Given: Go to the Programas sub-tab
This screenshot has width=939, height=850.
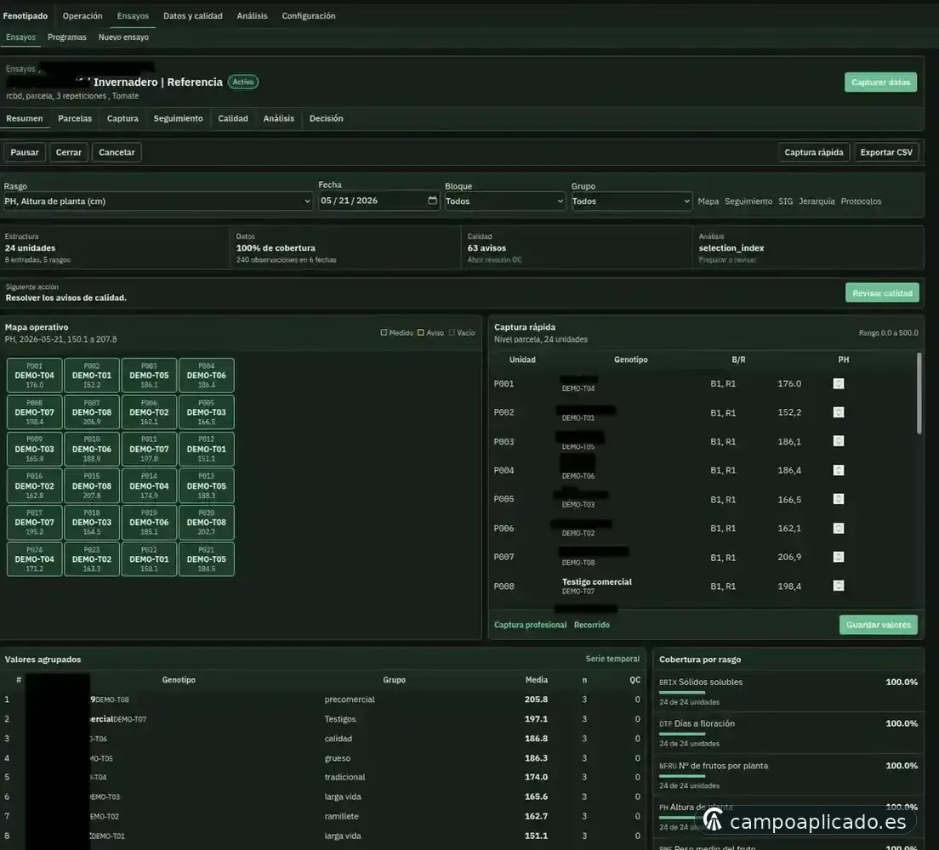Looking at the screenshot, I should click(x=67, y=37).
